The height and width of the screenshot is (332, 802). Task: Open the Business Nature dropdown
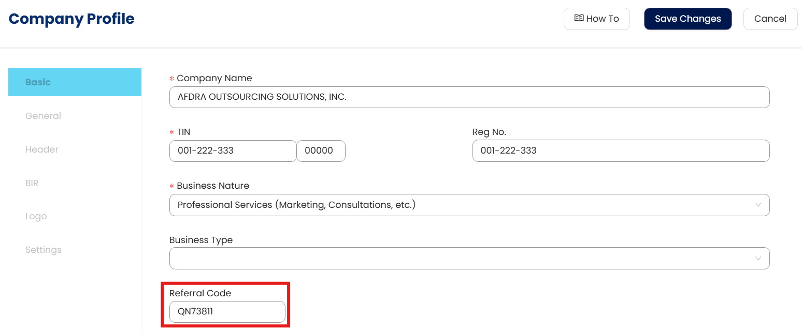(469, 205)
